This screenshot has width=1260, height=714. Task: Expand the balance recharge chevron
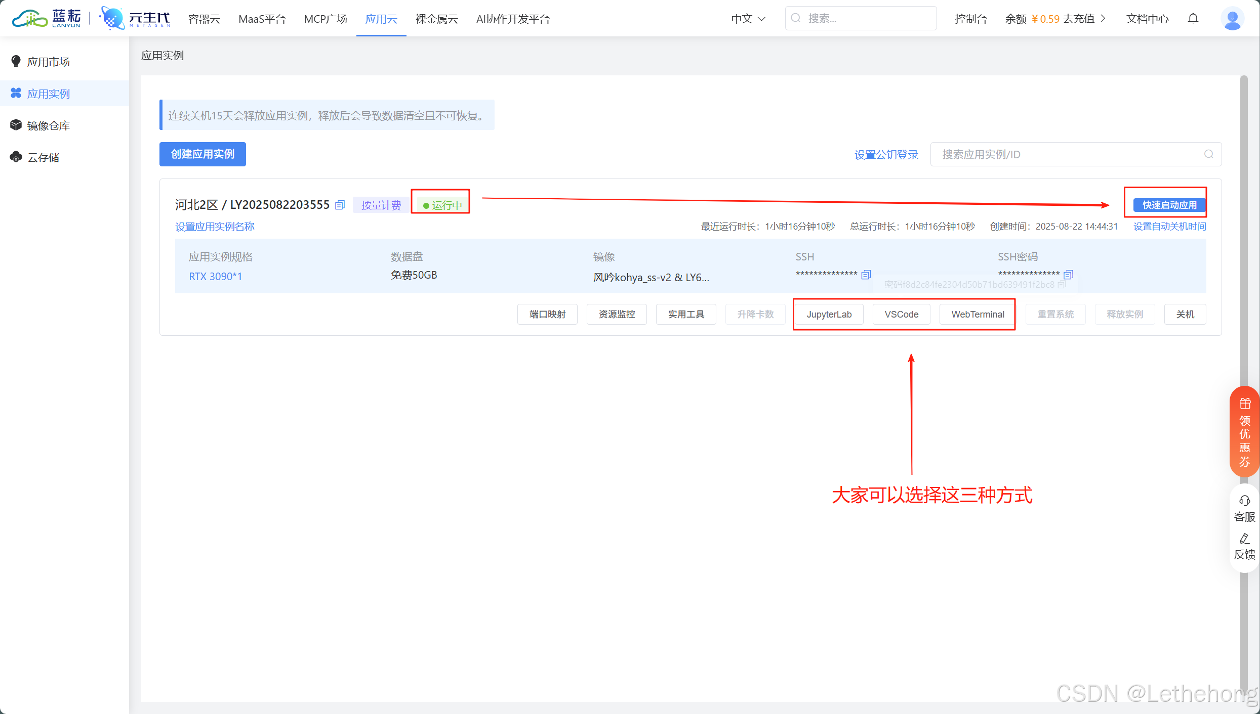click(x=1103, y=19)
